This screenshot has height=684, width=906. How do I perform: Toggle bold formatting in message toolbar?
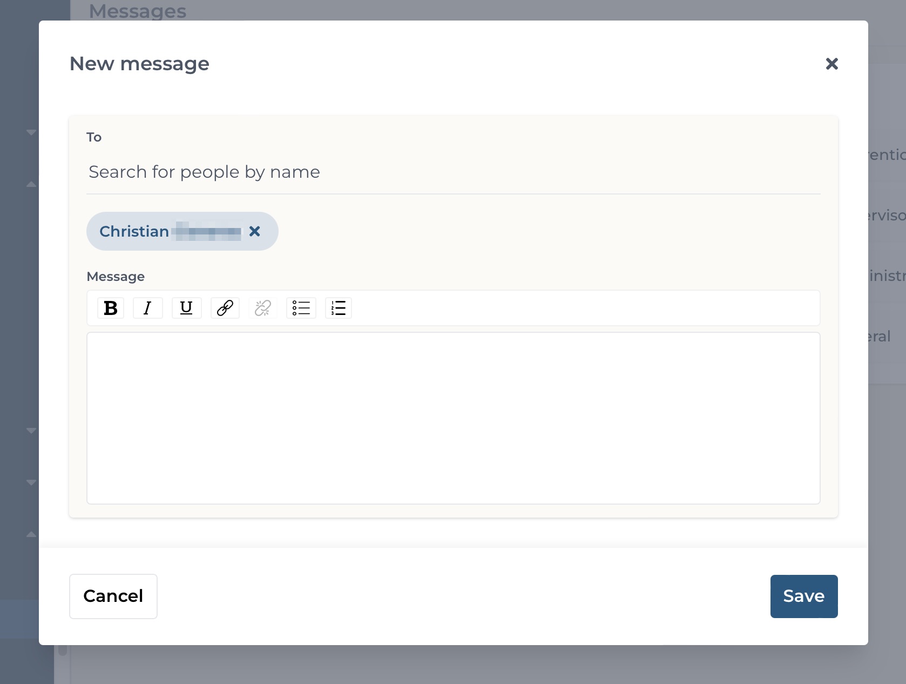click(x=111, y=308)
